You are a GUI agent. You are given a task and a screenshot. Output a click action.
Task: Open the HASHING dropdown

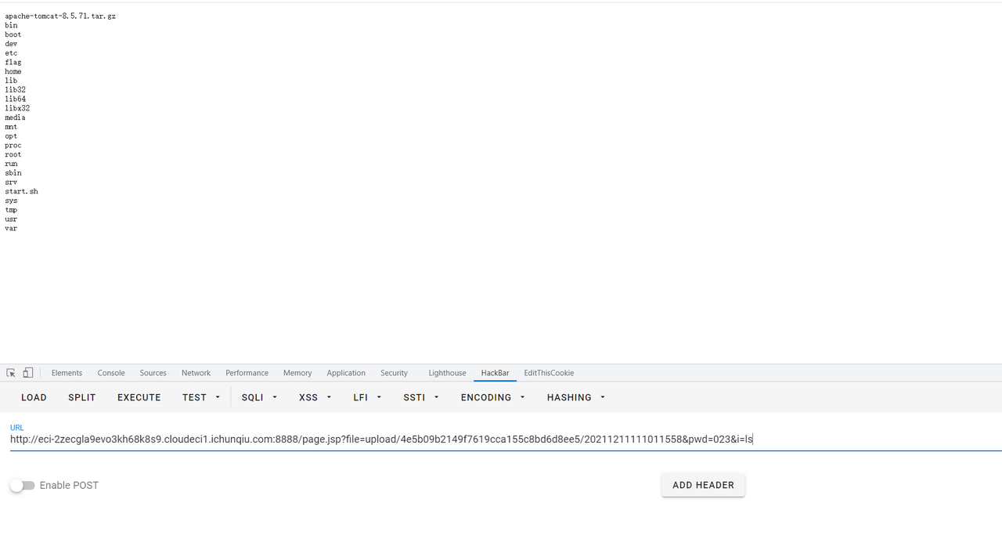click(576, 397)
